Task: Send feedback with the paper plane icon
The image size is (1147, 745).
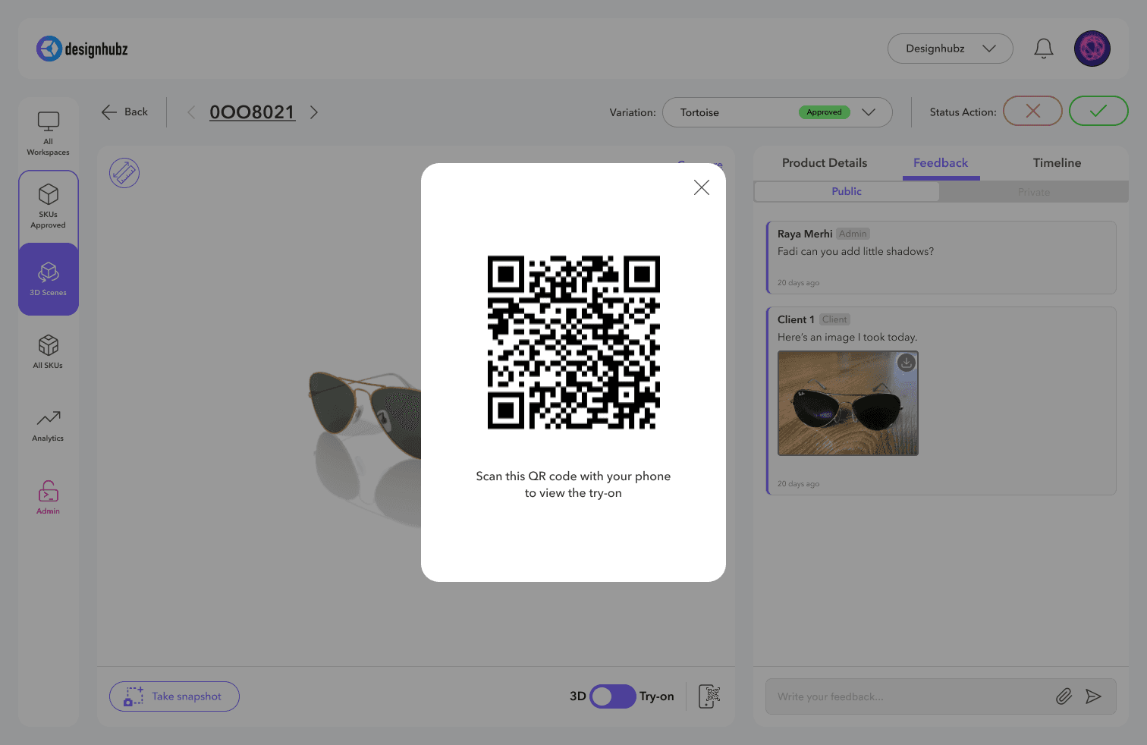Action: (1093, 696)
